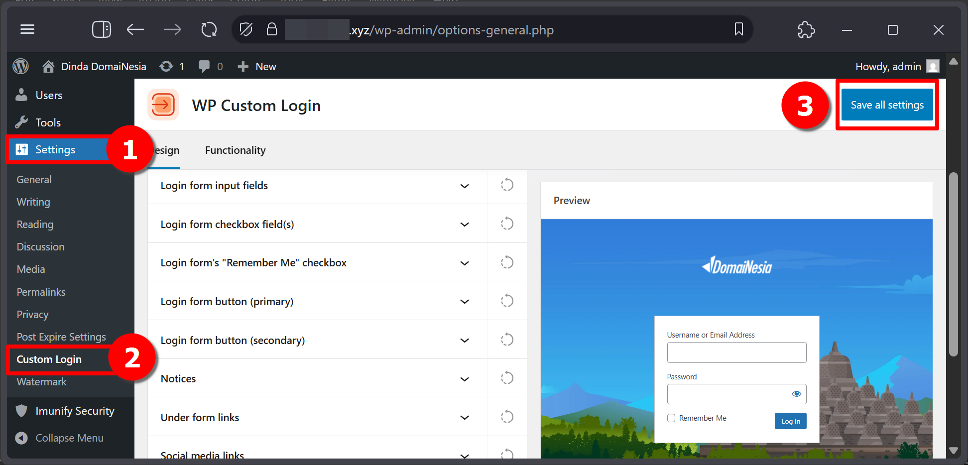968x465 pixels.
Task: Switch to the Design tab
Action: (x=164, y=150)
